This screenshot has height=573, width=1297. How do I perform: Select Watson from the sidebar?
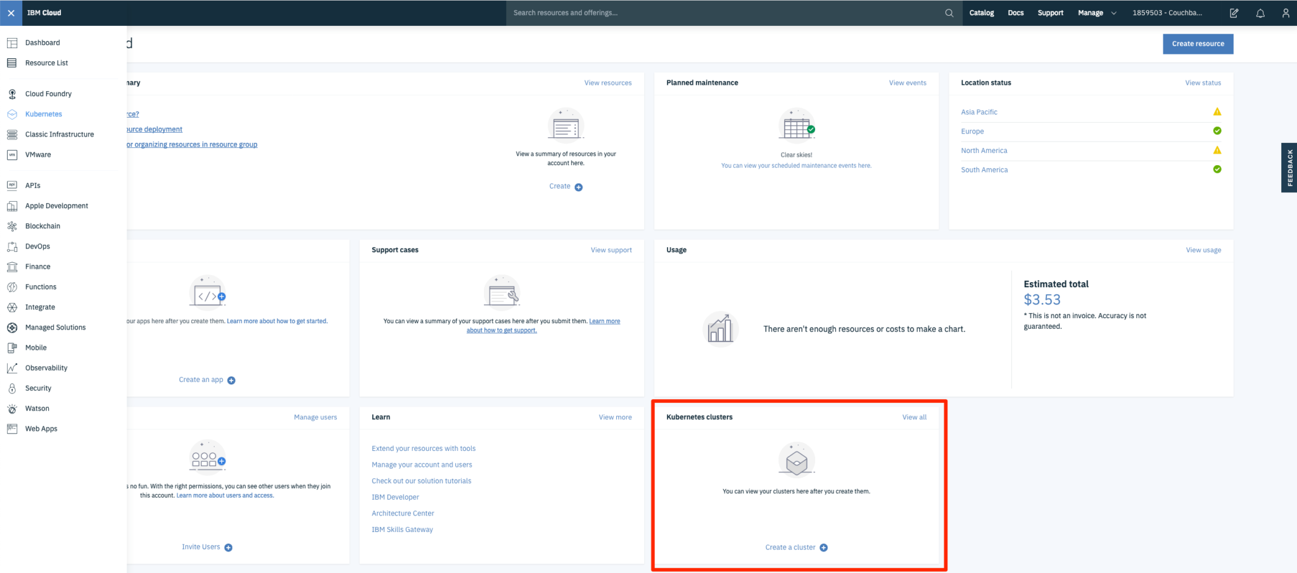tap(36, 408)
